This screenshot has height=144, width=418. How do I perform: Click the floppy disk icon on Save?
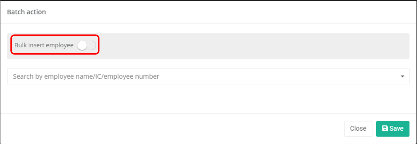(385, 129)
